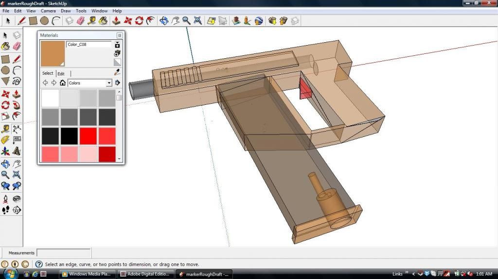
Task: Select the Tape Measure tool in top toolbar
Action: point(92,21)
